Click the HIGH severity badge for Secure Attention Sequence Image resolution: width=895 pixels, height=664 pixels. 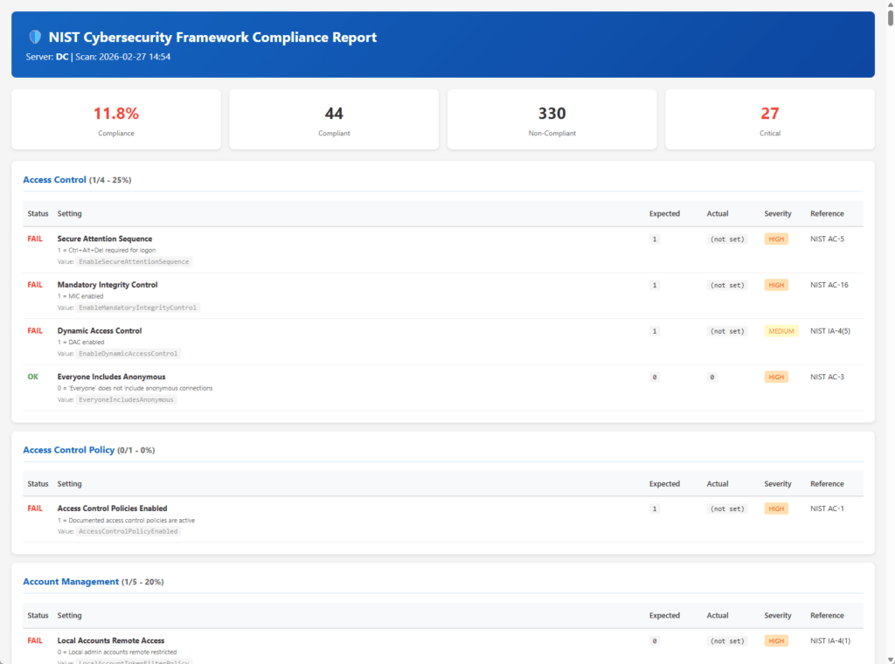click(x=775, y=239)
